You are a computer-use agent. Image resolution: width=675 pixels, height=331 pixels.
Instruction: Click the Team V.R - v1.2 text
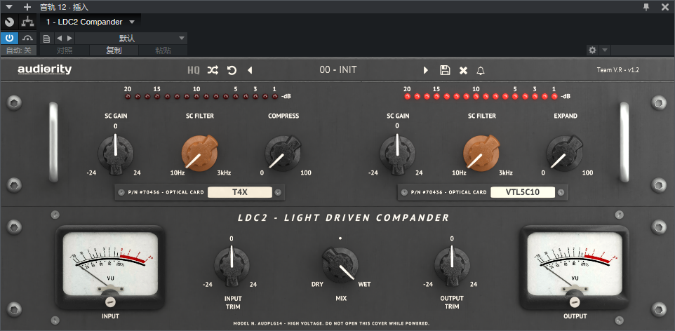coord(617,69)
